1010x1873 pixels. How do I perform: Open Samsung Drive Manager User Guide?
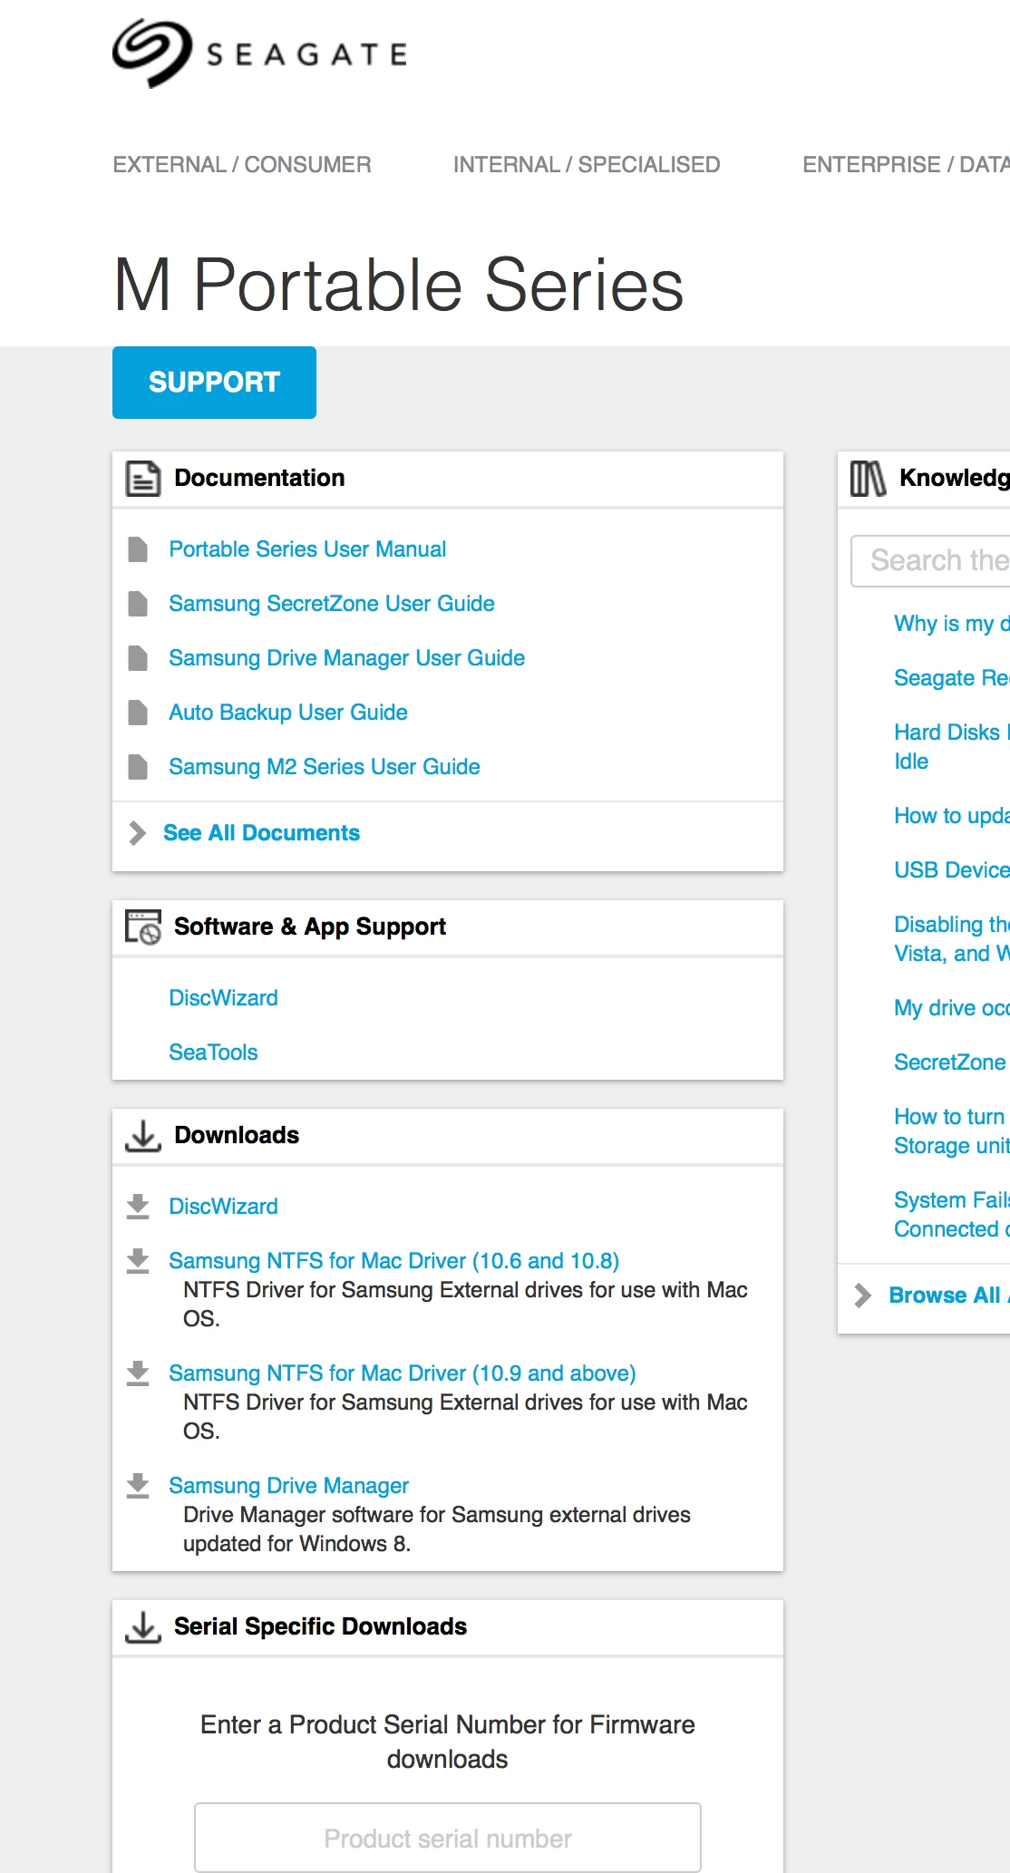(x=347, y=658)
